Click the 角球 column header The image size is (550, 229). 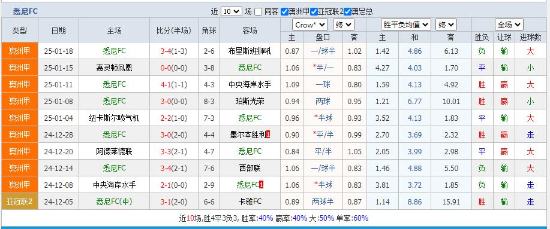point(209,30)
